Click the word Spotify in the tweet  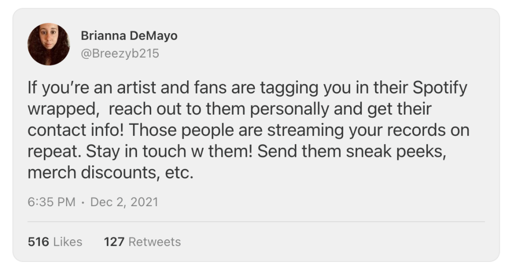tap(440, 88)
